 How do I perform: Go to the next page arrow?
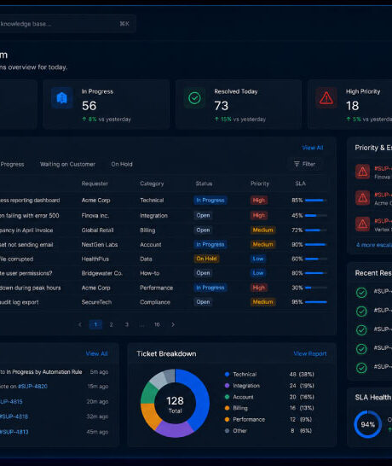173,324
